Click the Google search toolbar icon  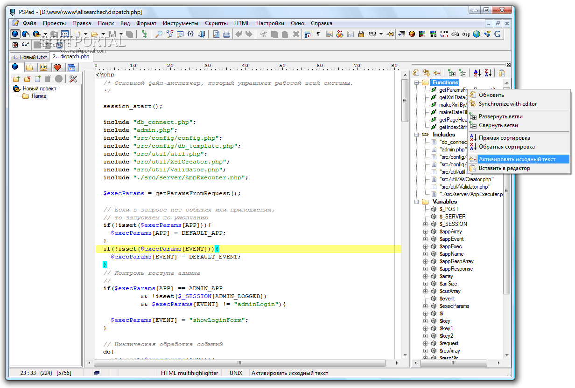coord(498,34)
